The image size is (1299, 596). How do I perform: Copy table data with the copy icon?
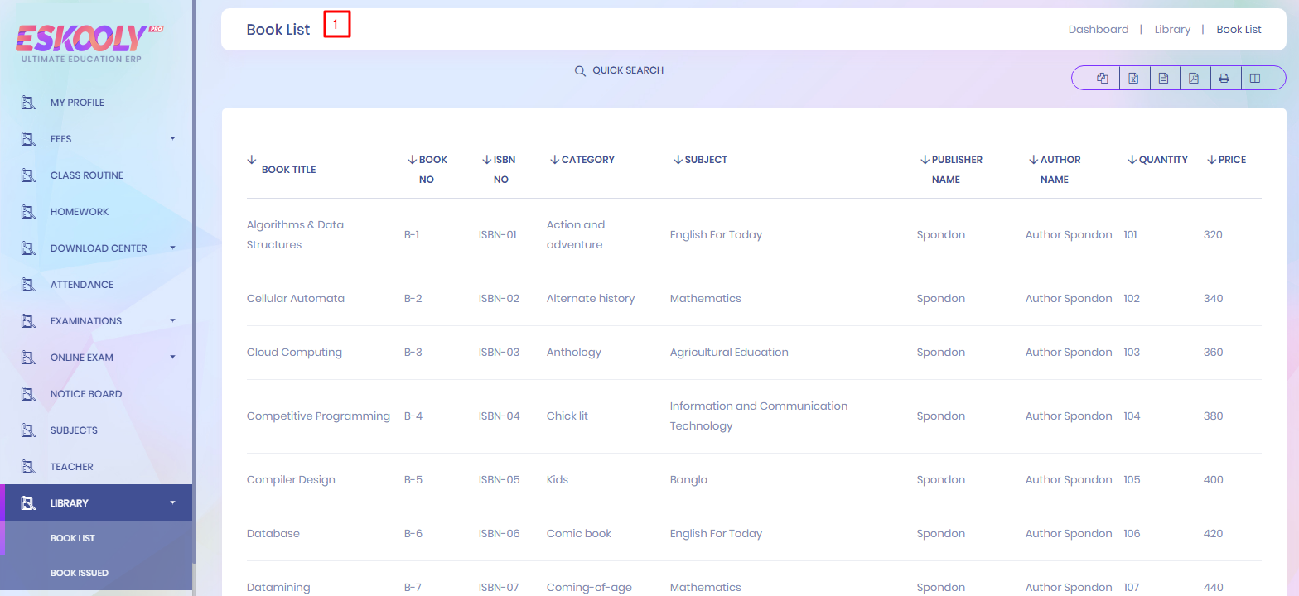1102,79
